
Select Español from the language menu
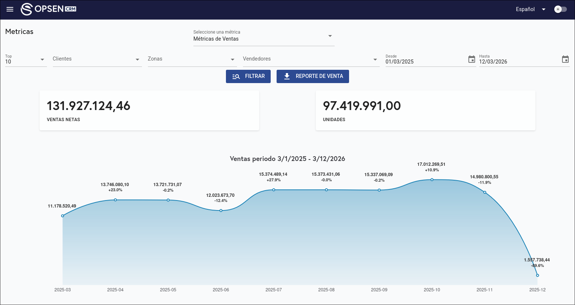pyautogui.click(x=525, y=9)
